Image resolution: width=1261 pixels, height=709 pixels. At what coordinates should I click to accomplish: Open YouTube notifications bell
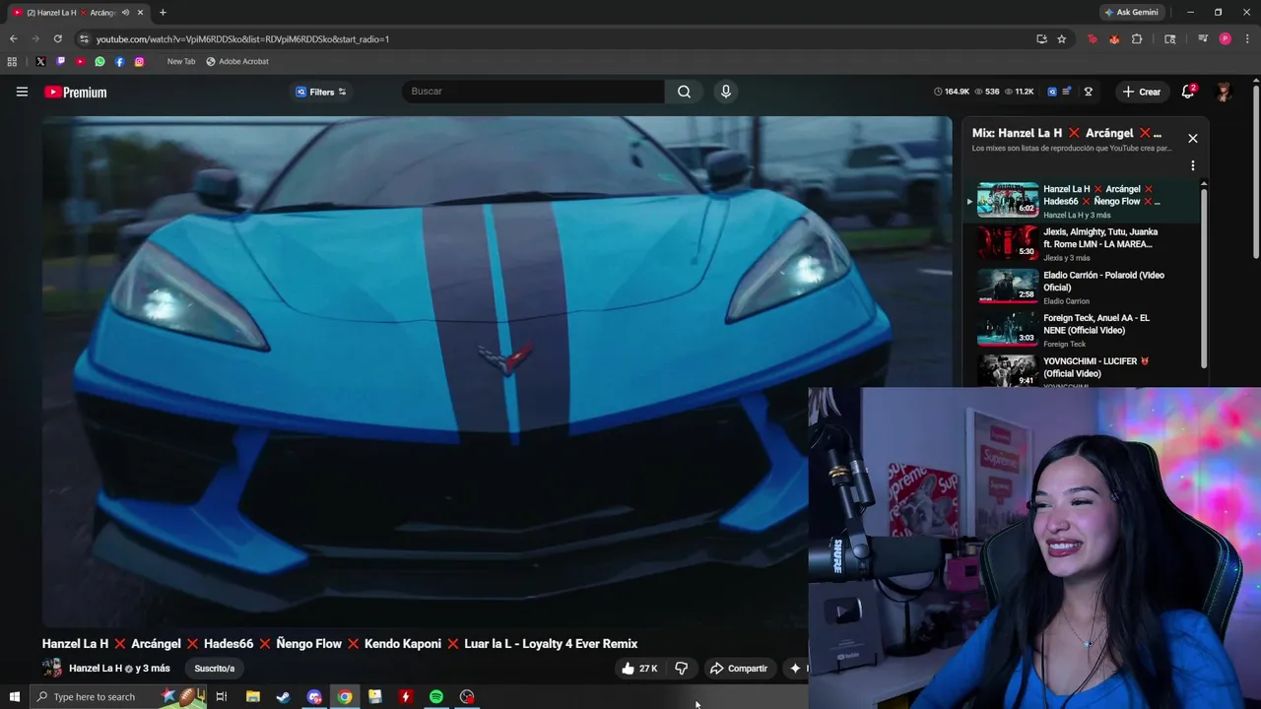(1188, 92)
